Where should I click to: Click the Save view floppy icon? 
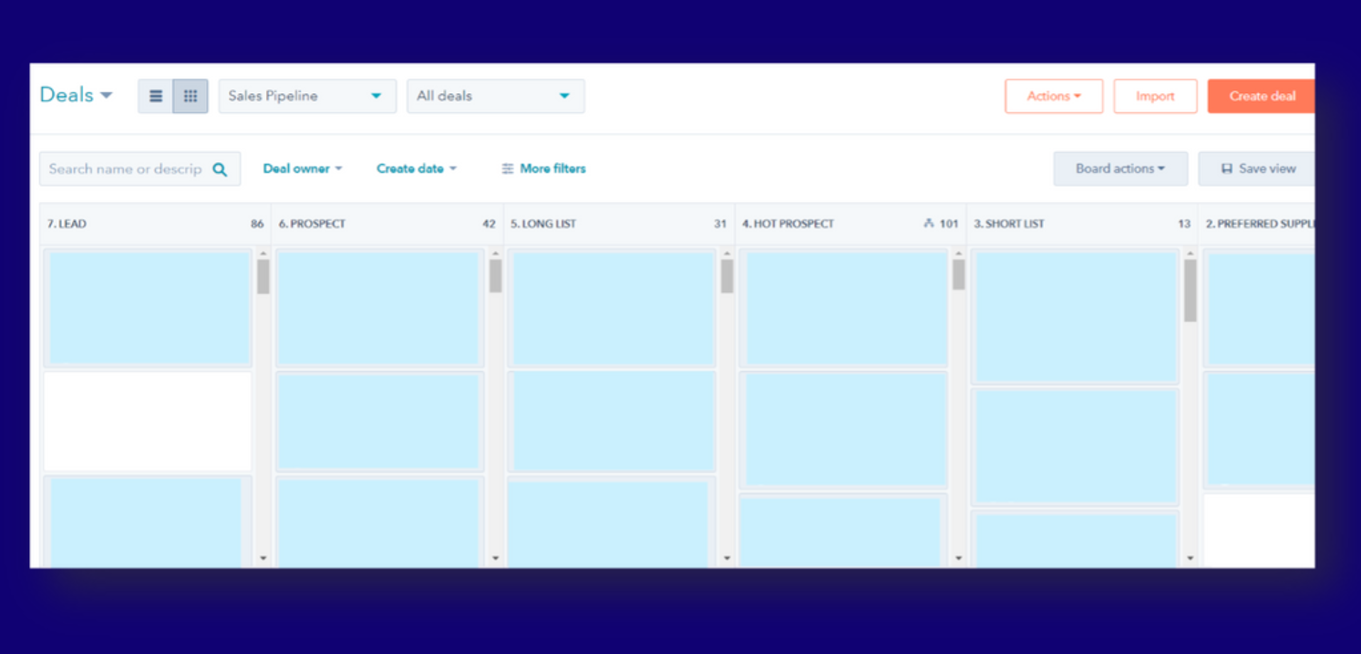[x=1227, y=168]
